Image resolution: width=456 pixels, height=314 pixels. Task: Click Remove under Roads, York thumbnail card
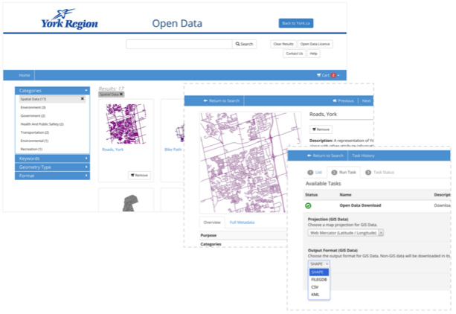click(138, 175)
